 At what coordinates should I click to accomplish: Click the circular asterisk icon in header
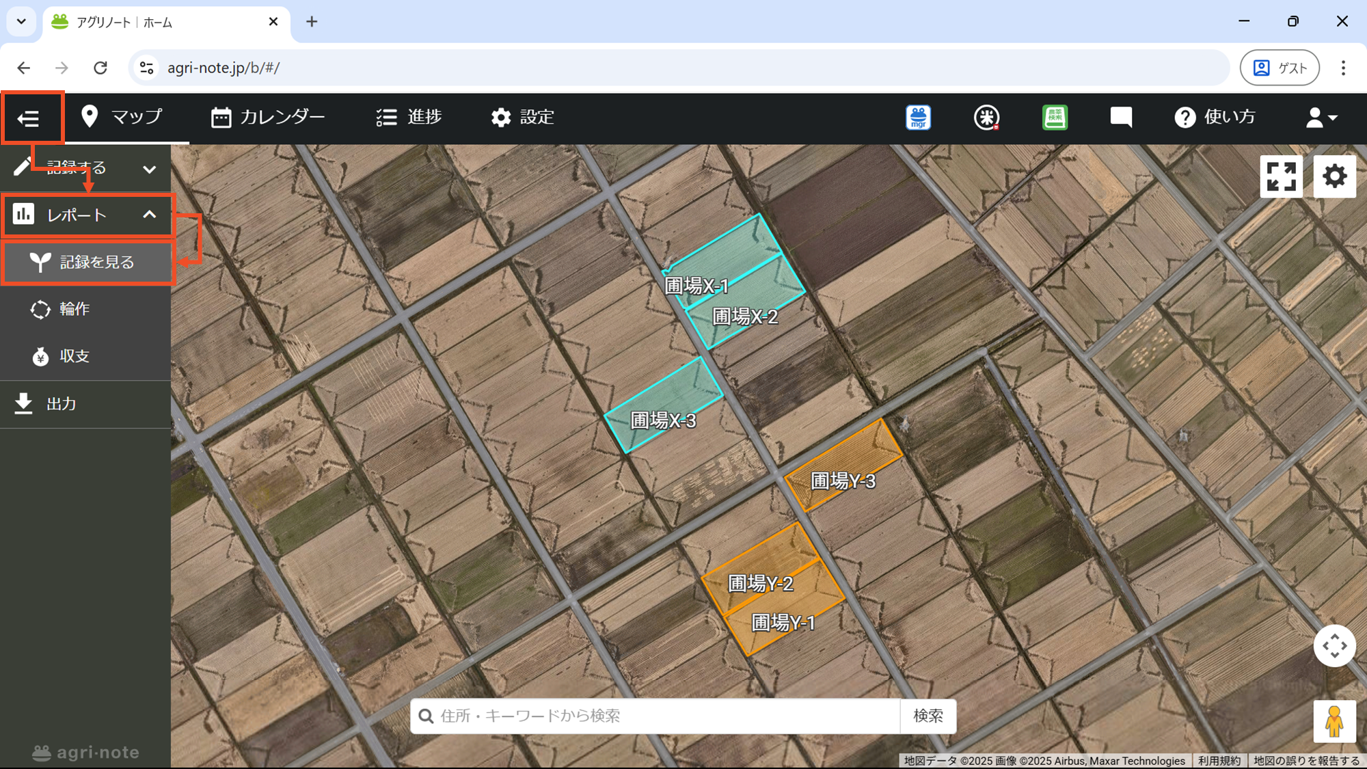[x=986, y=118]
